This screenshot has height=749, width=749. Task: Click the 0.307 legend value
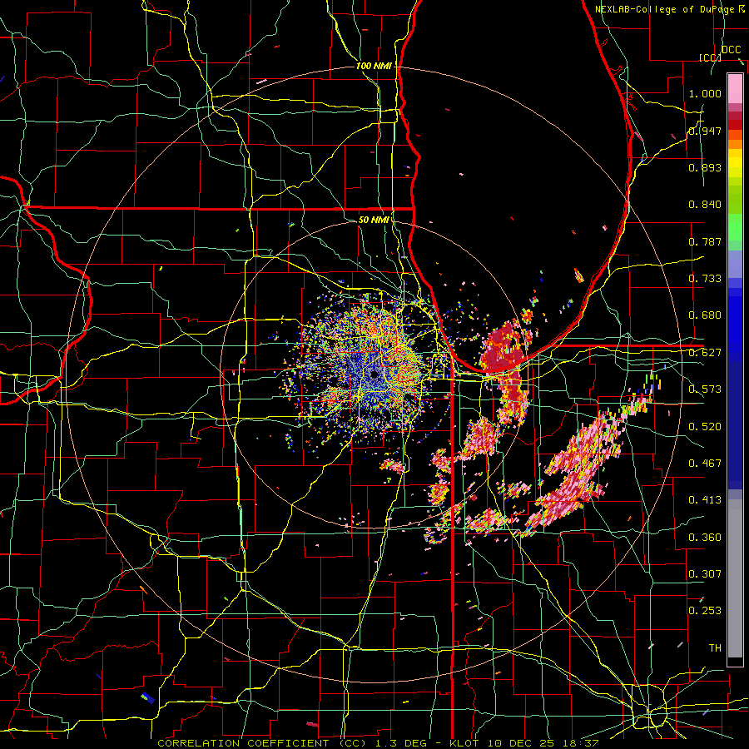point(705,573)
